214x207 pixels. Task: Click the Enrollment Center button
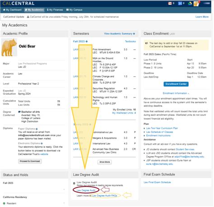(x=176, y=84)
